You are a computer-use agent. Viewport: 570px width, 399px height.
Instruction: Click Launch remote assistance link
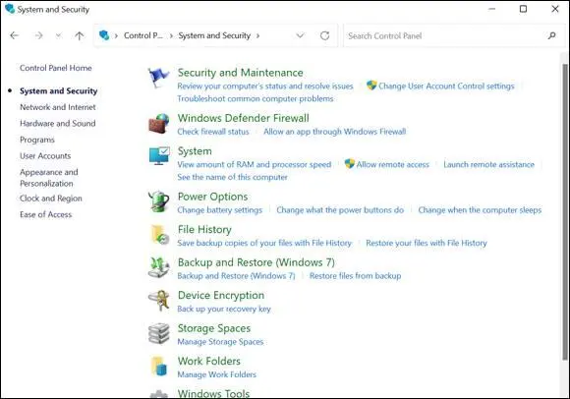coord(489,165)
